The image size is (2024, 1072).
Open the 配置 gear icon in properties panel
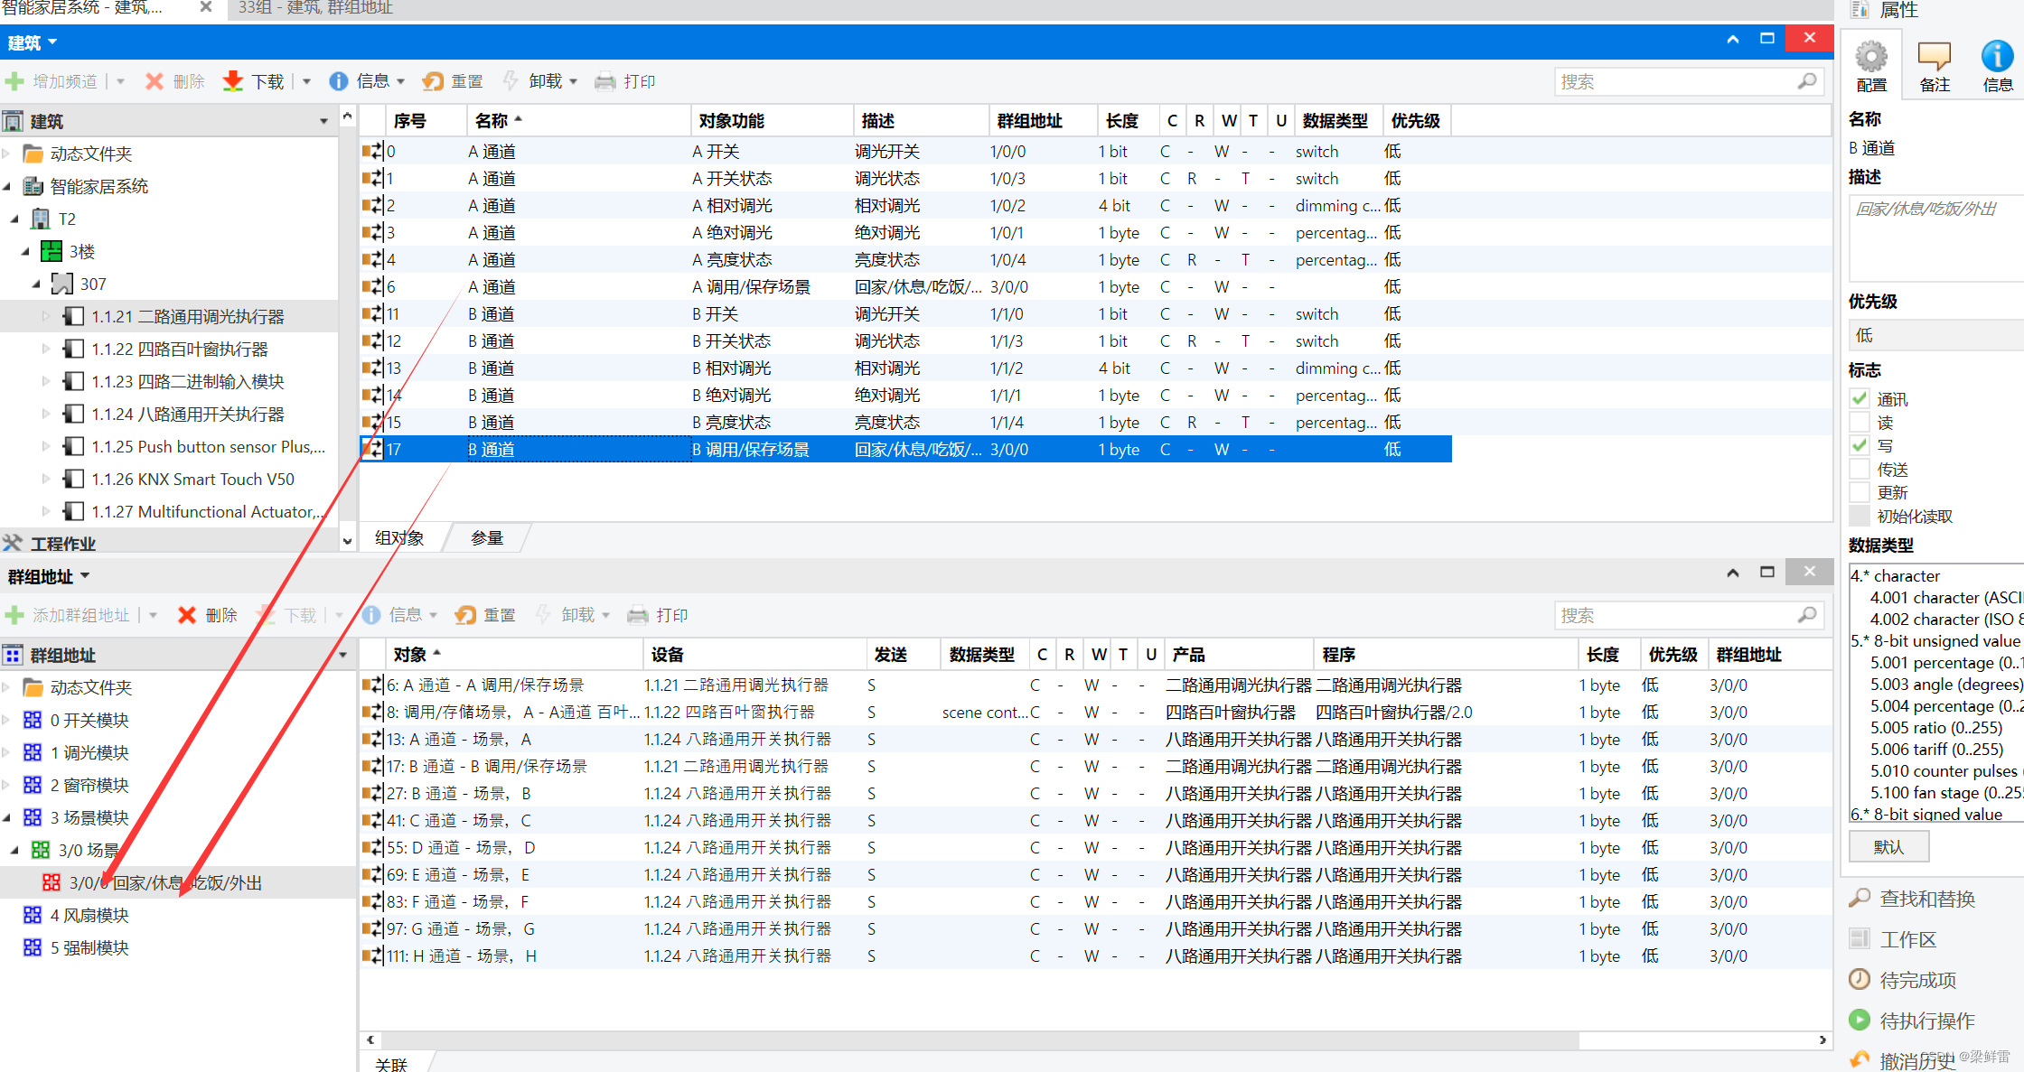click(1871, 58)
